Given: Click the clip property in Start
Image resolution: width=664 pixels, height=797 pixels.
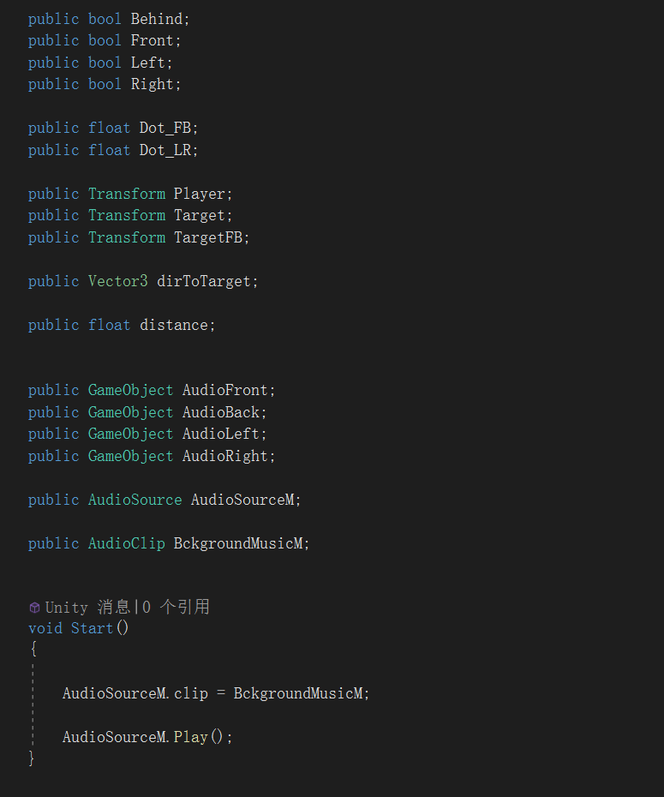Looking at the screenshot, I should point(191,693).
